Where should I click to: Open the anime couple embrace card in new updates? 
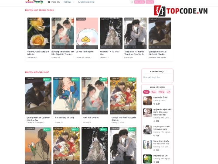point(123,146)
